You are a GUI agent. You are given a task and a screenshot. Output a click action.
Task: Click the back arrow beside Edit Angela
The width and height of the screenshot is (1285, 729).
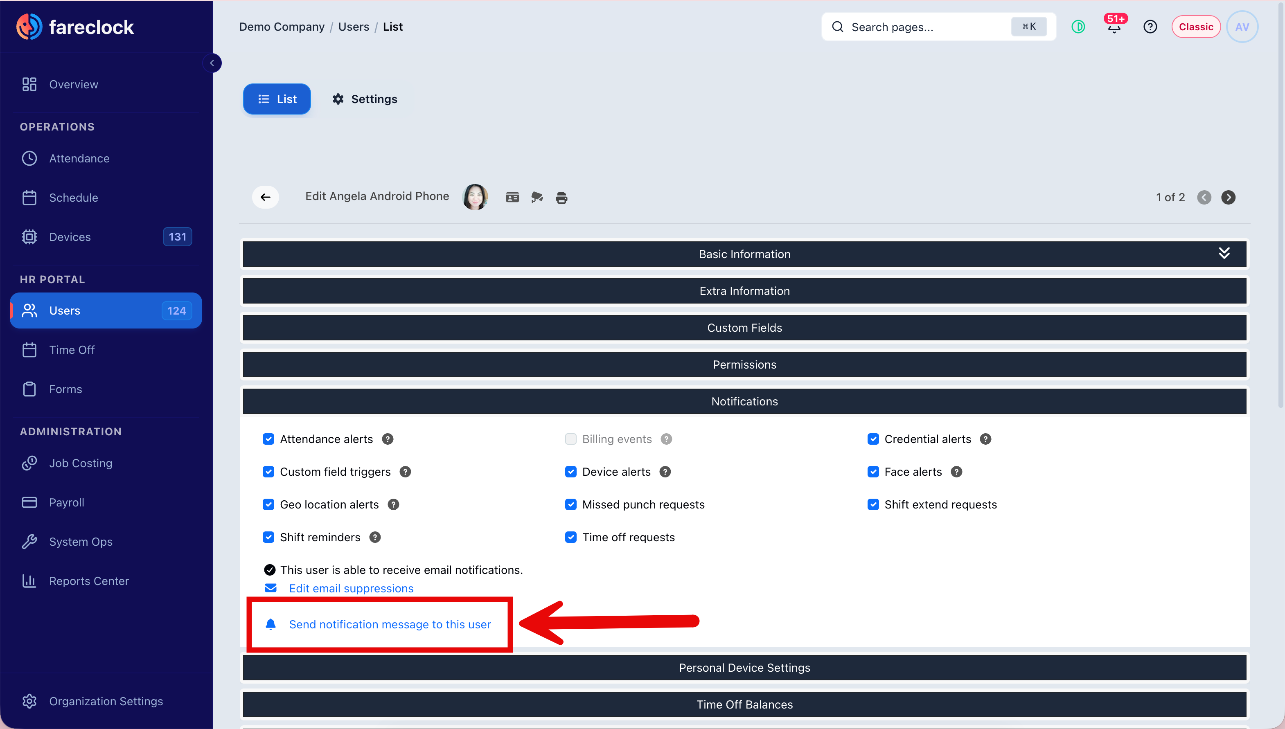[x=266, y=197]
